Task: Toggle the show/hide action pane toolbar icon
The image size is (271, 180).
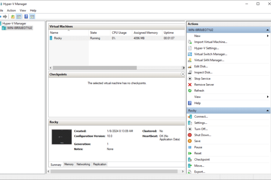Action: pos(32,17)
